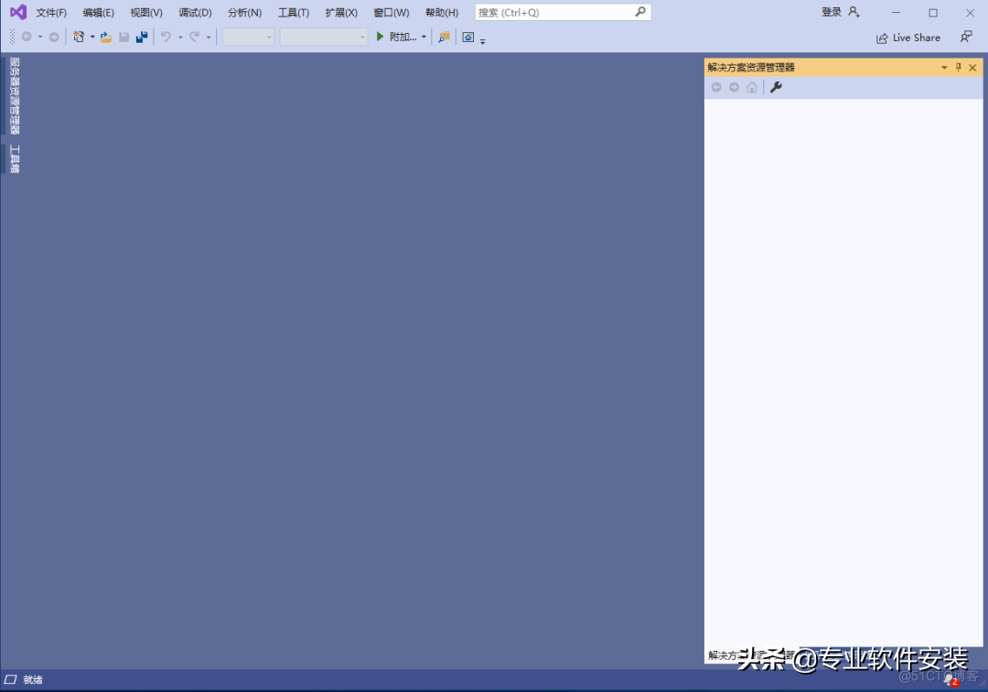The image size is (988, 692).
Task: Open the 扩展(X) menu
Action: click(x=340, y=12)
